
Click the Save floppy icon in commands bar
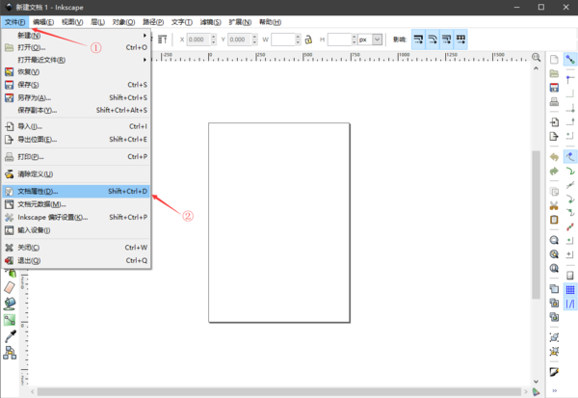tap(554, 88)
